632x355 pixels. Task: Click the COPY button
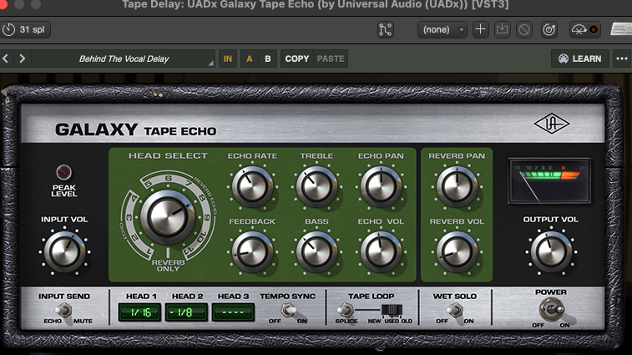tap(297, 58)
